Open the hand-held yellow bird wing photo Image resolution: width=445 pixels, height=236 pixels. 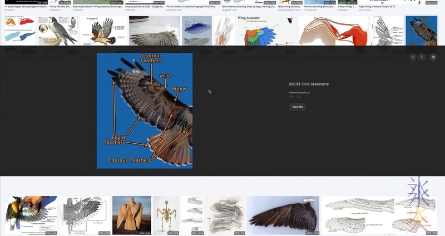(x=31, y=215)
